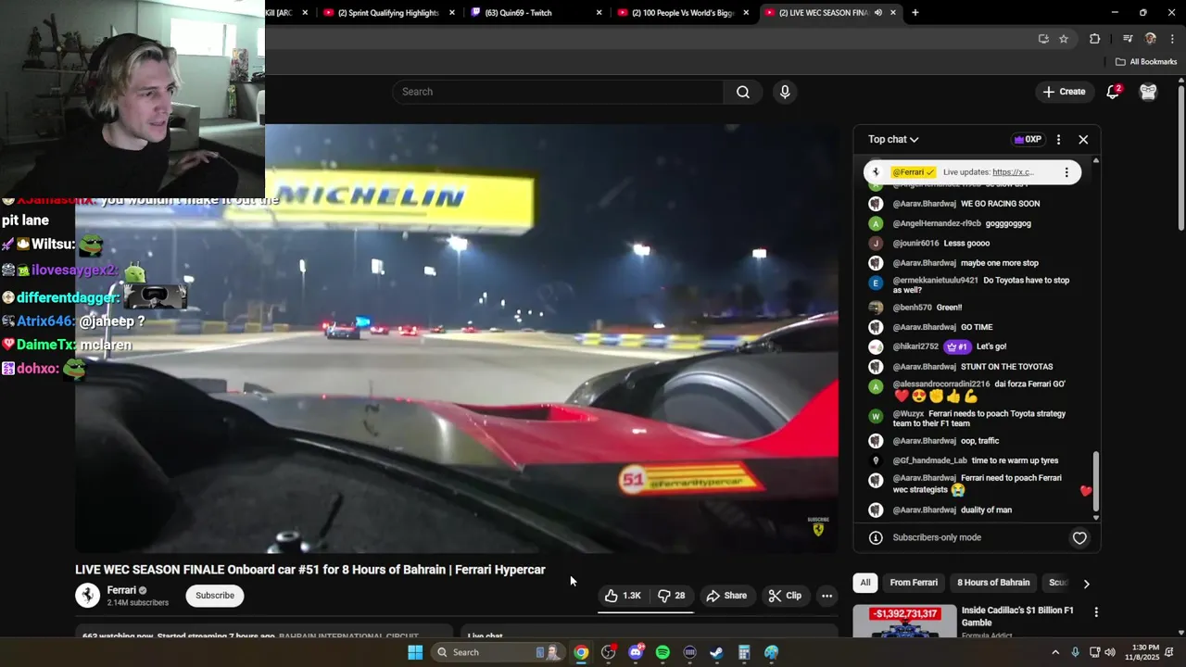Open more actions menu below video

coord(826,596)
